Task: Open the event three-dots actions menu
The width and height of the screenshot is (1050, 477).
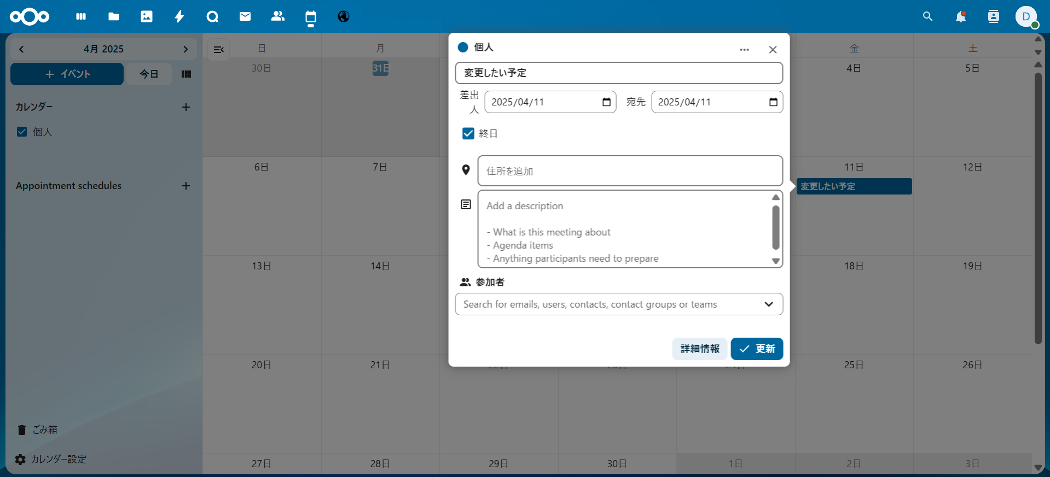Action: [744, 50]
